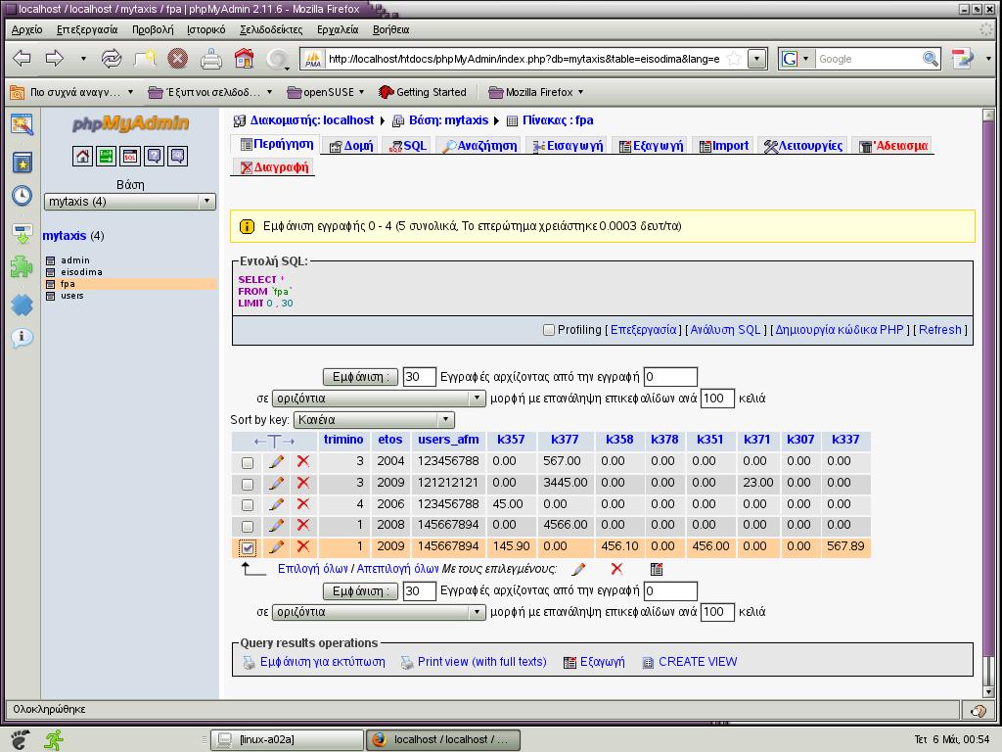1002x752 pixels.
Task: Edit row with etos 2004 pencil icon
Action: tap(276, 461)
